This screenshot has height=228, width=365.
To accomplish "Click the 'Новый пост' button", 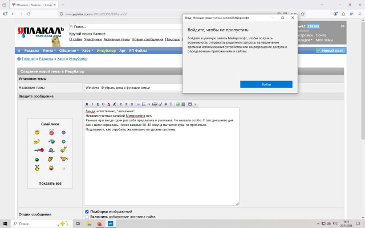I will [x=330, y=51].
